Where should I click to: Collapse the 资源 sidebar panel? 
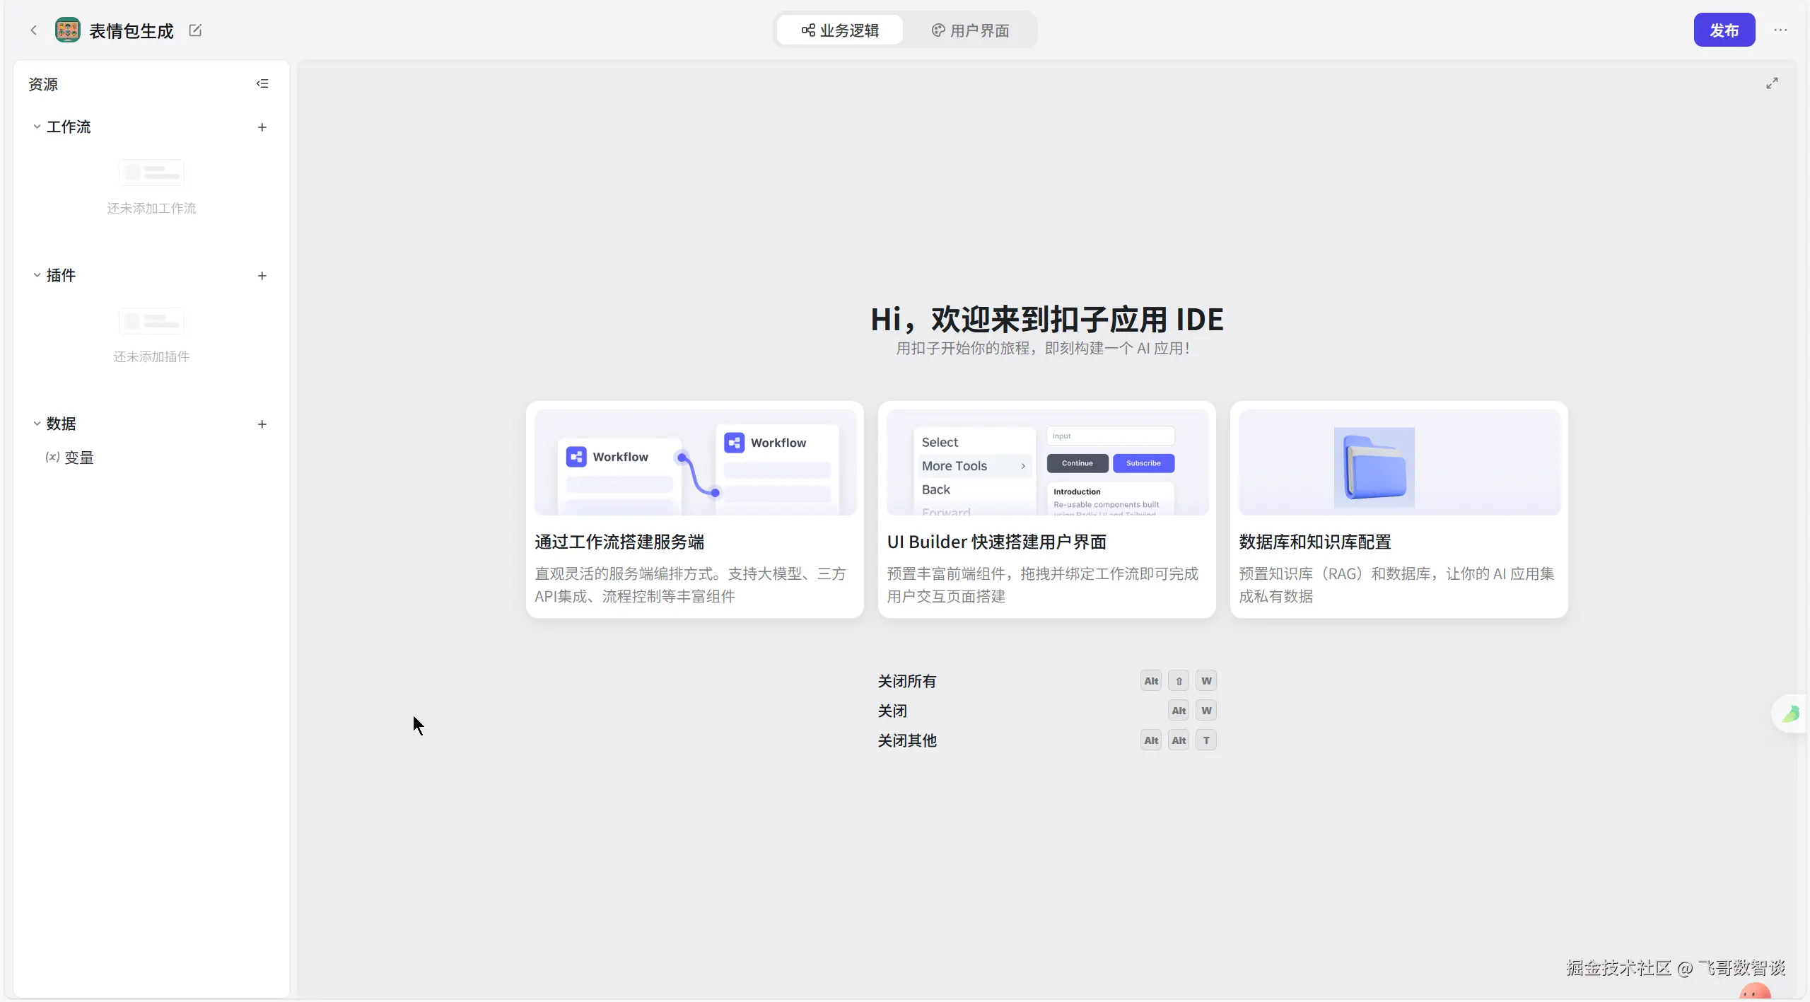pos(262,83)
